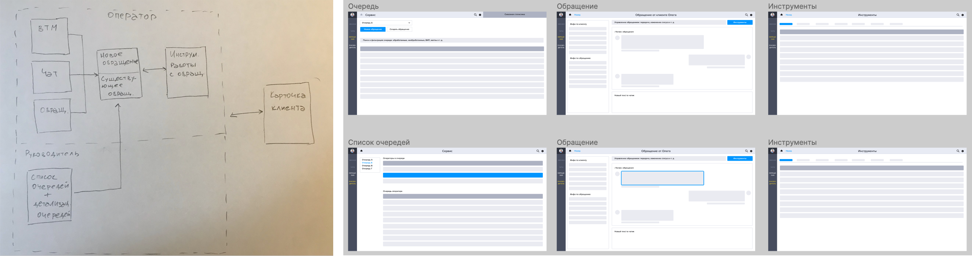Click the blue highlighted operator row

coord(463,175)
